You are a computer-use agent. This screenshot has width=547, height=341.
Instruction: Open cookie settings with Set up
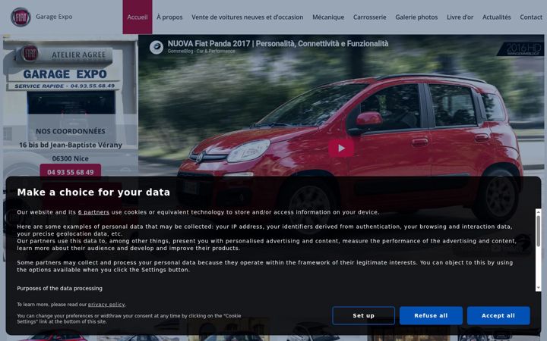pos(363,315)
